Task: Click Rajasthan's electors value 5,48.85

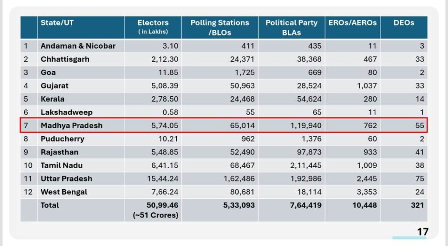Action: tap(157, 152)
